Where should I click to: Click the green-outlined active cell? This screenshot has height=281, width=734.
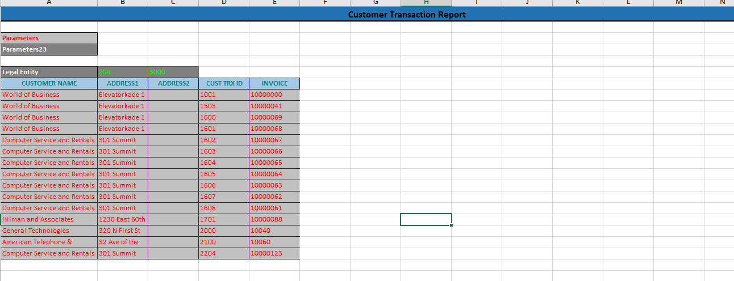point(426,219)
